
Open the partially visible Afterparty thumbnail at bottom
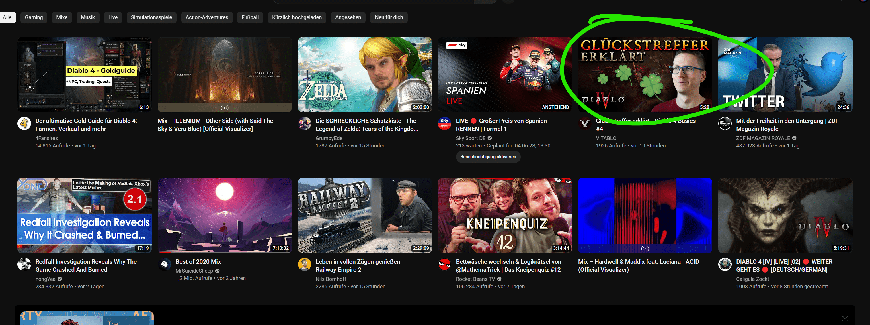click(x=87, y=318)
